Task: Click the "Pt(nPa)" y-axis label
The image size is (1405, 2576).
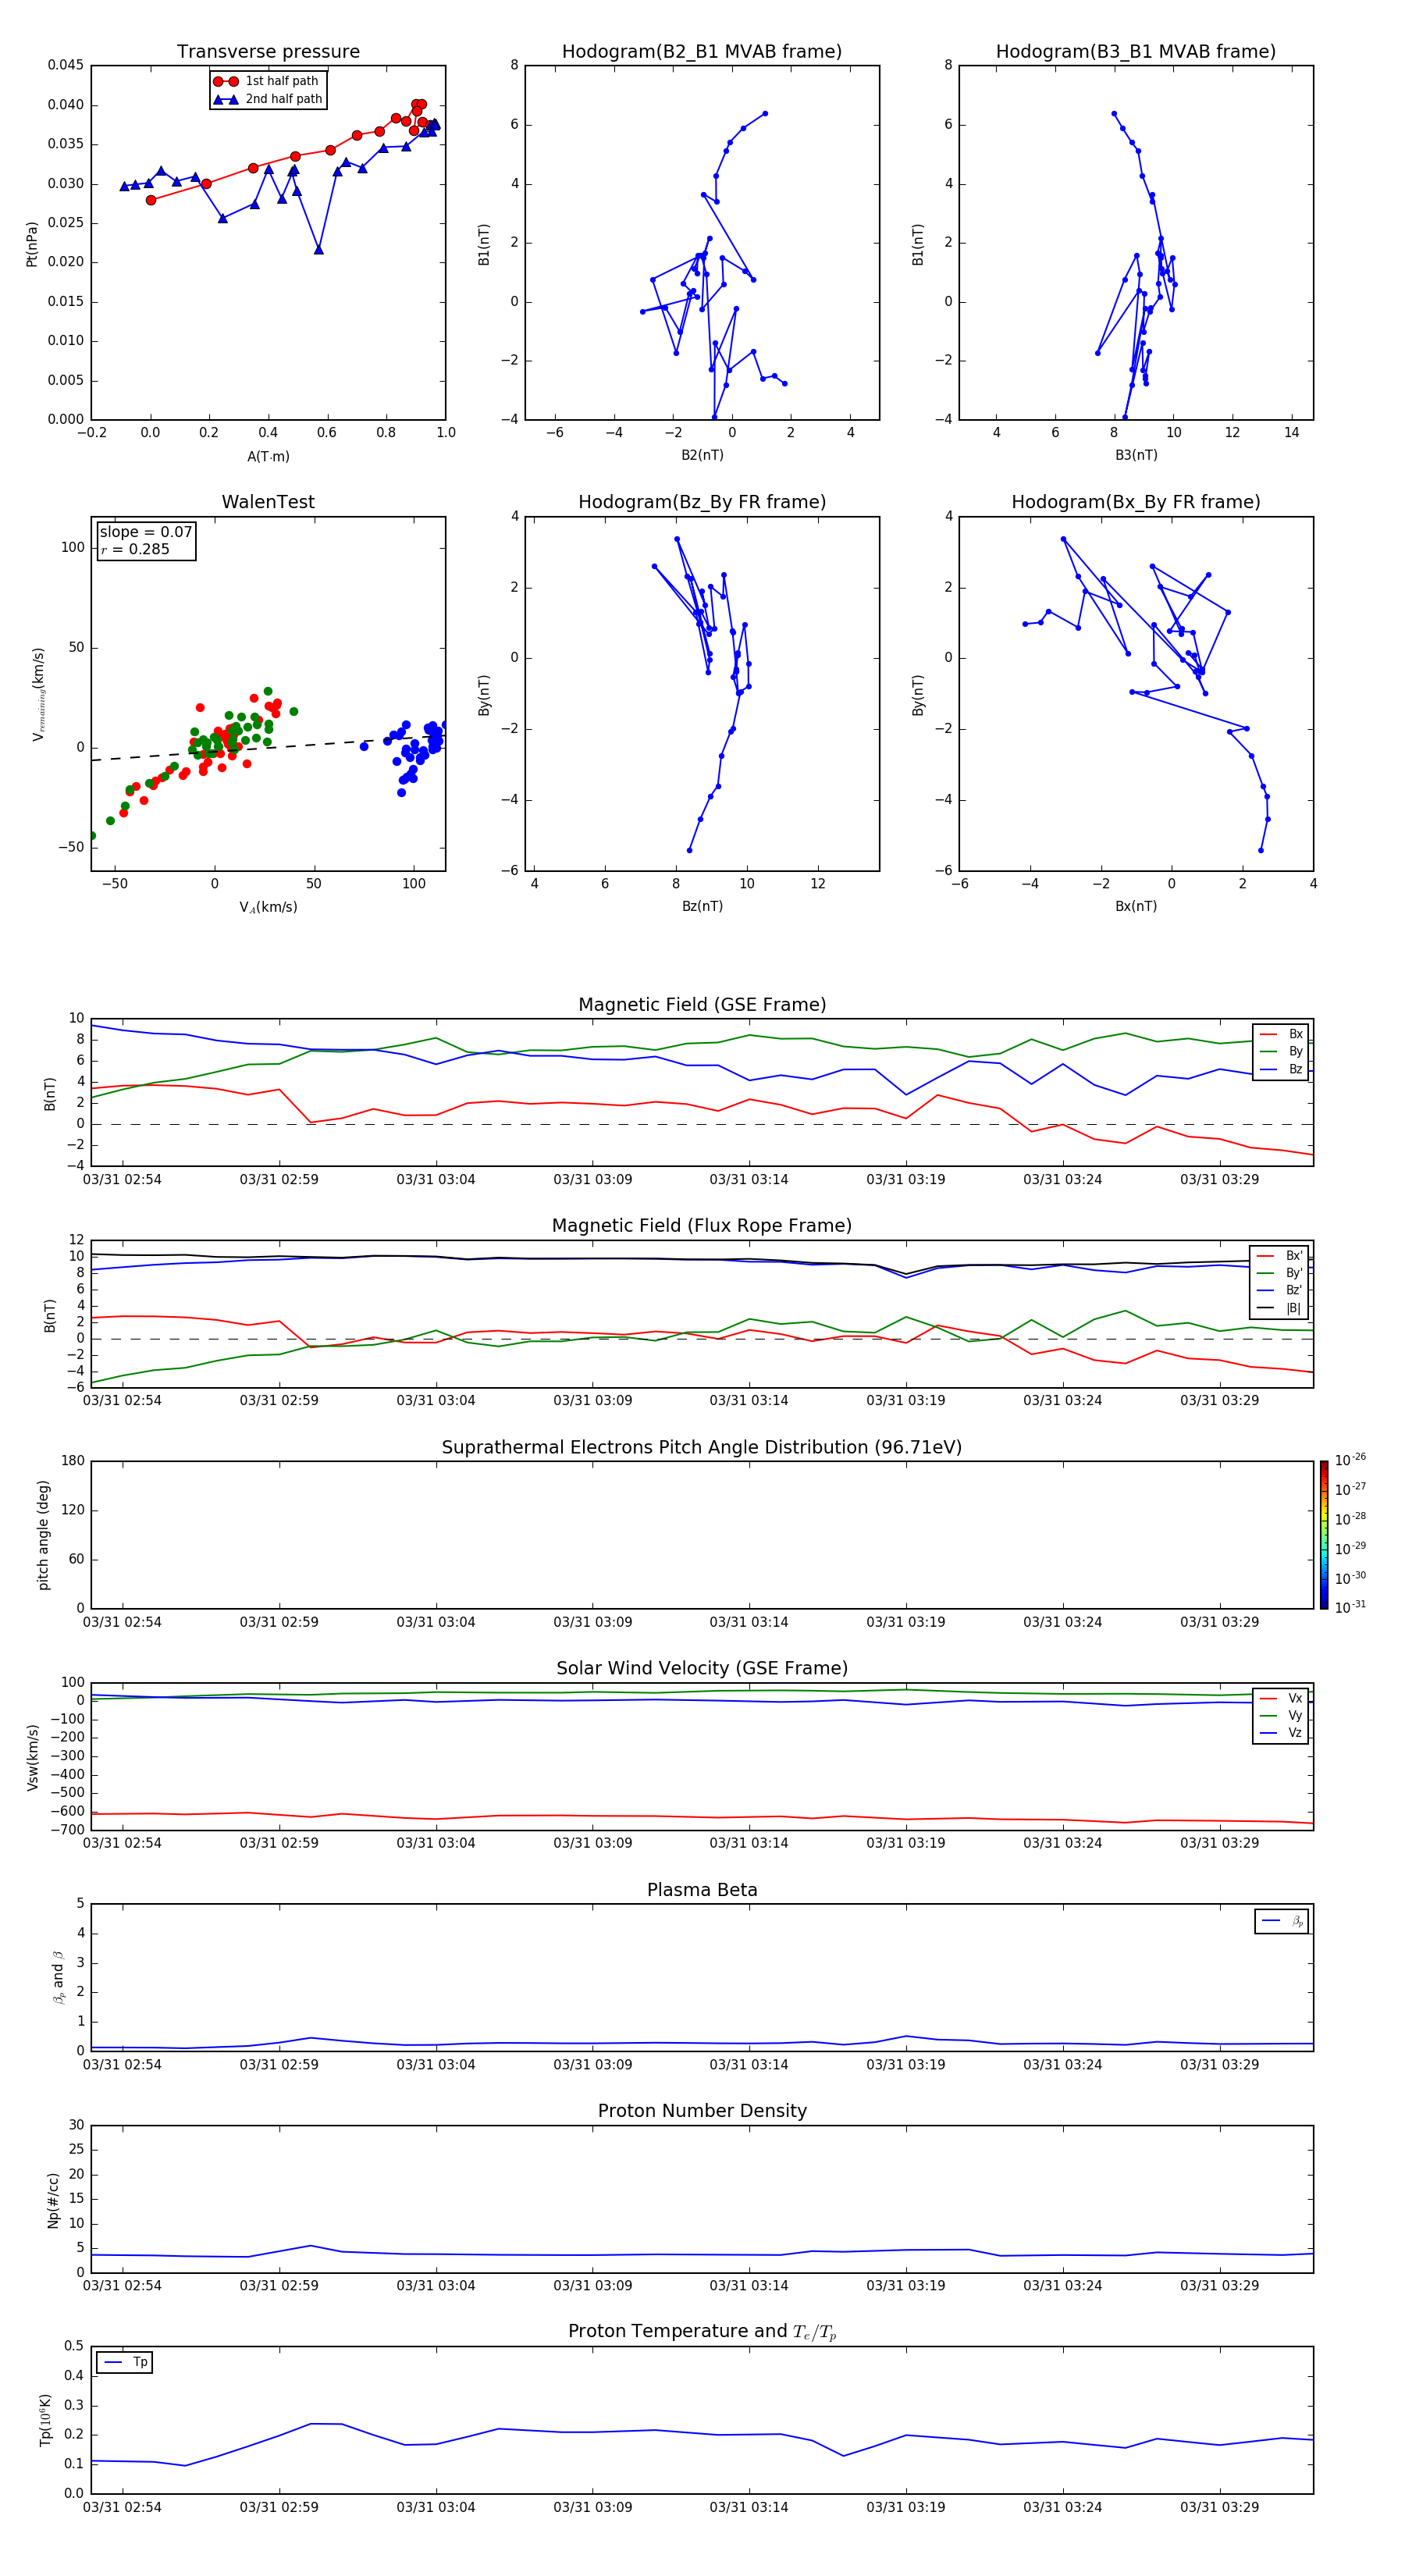Action: coord(32,243)
